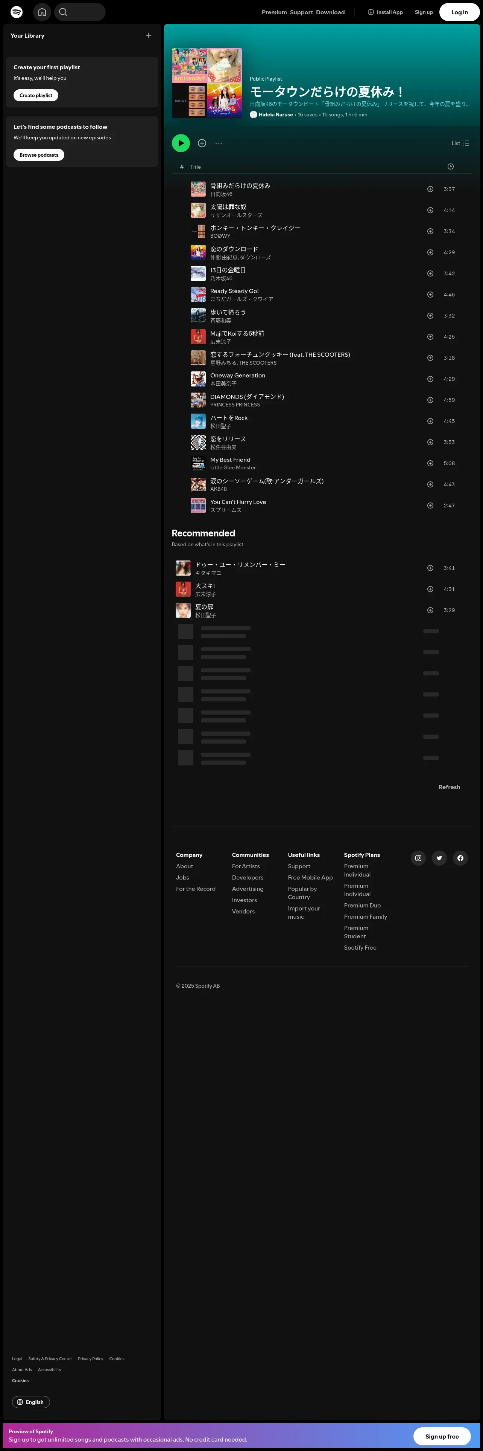Viewport: 483px width, 1451px height.
Task: Click Refresh recommendations
Action: coord(449,787)
